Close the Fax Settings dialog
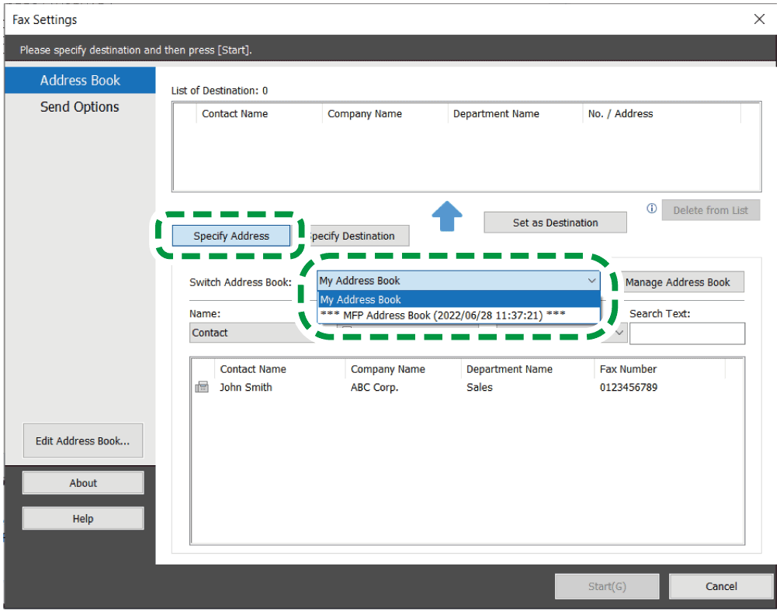 coord(759,19)
